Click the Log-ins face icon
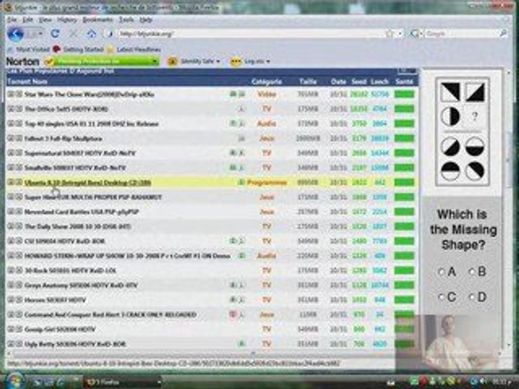This screenshot has height=389, width=519. click(x=235, y=62)
